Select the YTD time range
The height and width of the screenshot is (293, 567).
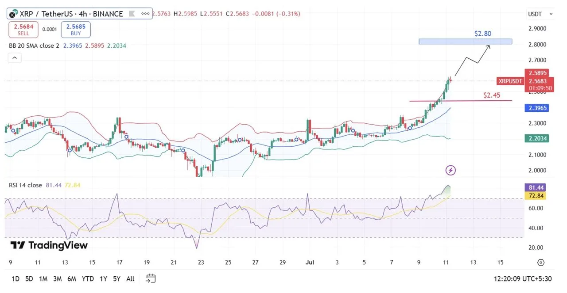coord(88,279)
